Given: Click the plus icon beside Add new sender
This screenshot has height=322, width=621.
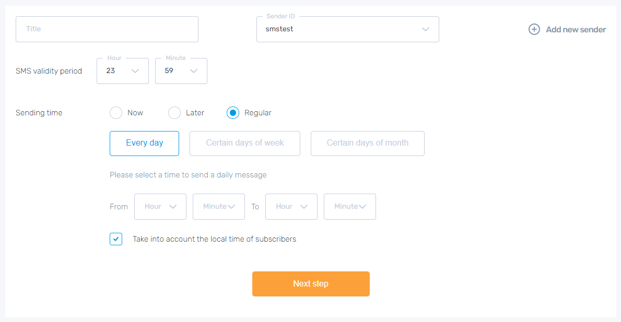Looking at the screenshot, I should pyautogui.click(x=534, y=30).
